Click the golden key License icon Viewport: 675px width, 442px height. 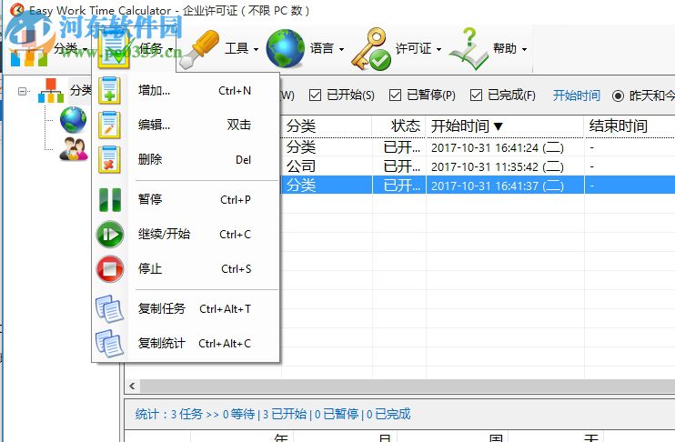tap(371, 49)
